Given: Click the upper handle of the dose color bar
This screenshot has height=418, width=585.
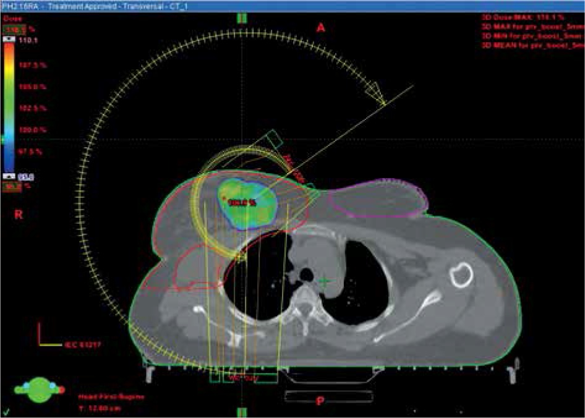Looking at the screenshot, I should coord(10,38).
